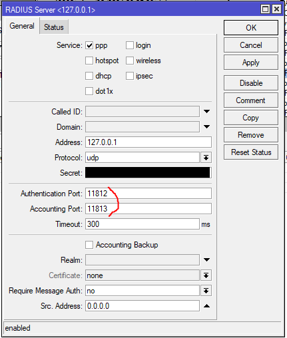
Task: Open the Protocol dropdown list
Action: 206,158
